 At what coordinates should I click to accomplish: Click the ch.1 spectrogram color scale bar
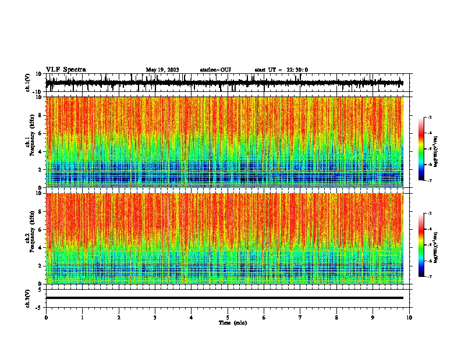point(421,149)
